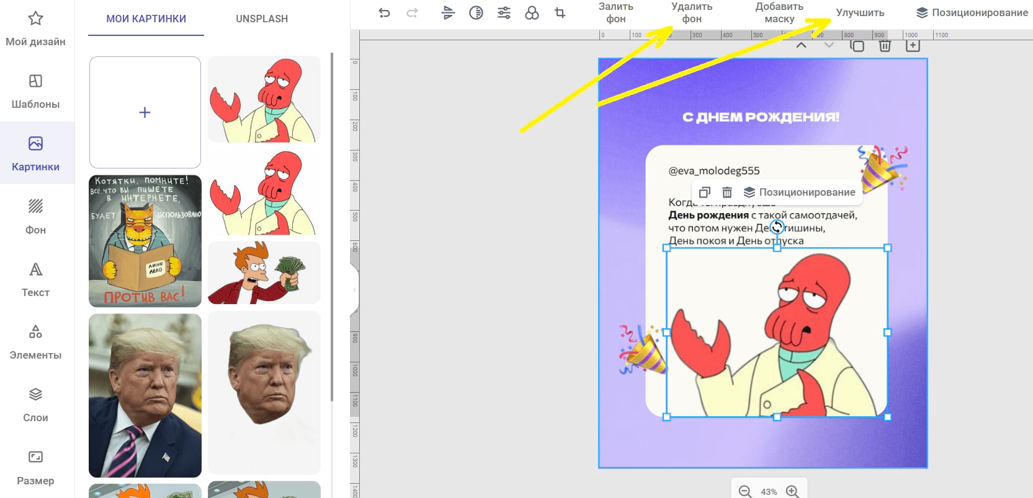Open Позиционирование in top toolbar
Image resolution: width=1033 pixels, height=498 pixels.
coord(972,12)
